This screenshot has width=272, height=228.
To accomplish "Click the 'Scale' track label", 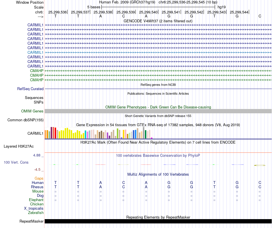I will coord(39,7).
